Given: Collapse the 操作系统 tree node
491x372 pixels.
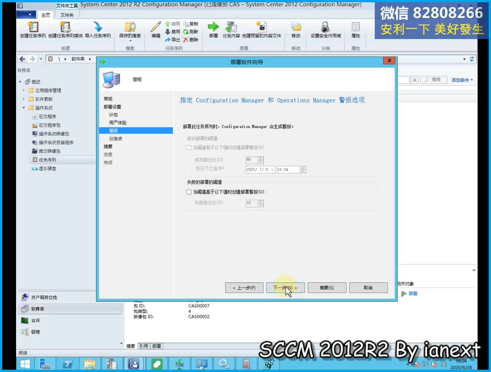Looking at the screenshot, I should point(24,108).
